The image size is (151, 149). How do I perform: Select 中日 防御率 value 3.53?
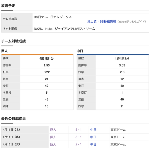[x=122, y=65]
